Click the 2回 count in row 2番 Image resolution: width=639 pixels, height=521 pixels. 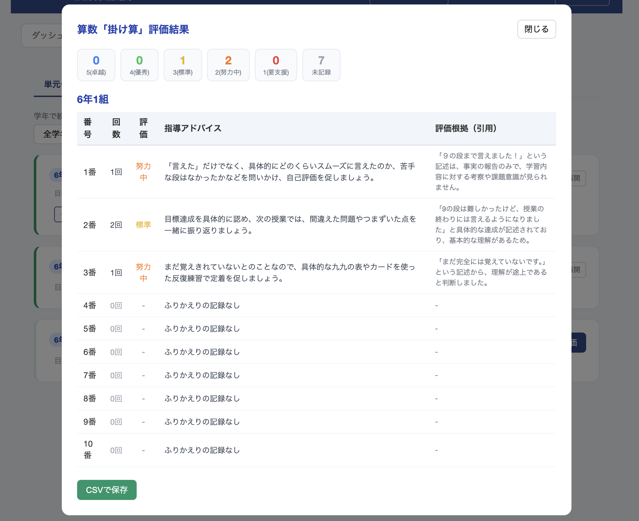[x=116, y=225]
